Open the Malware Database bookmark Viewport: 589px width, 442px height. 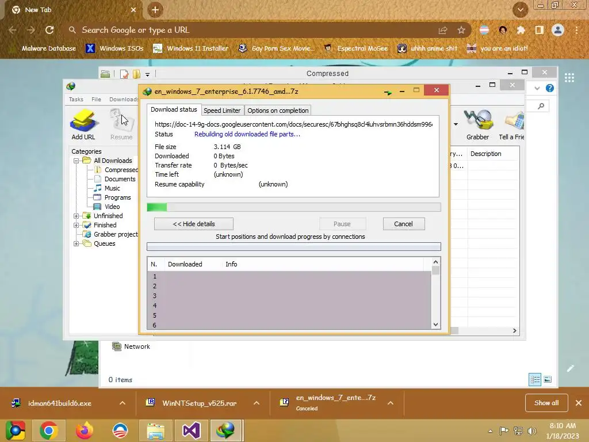pos(43,48)
